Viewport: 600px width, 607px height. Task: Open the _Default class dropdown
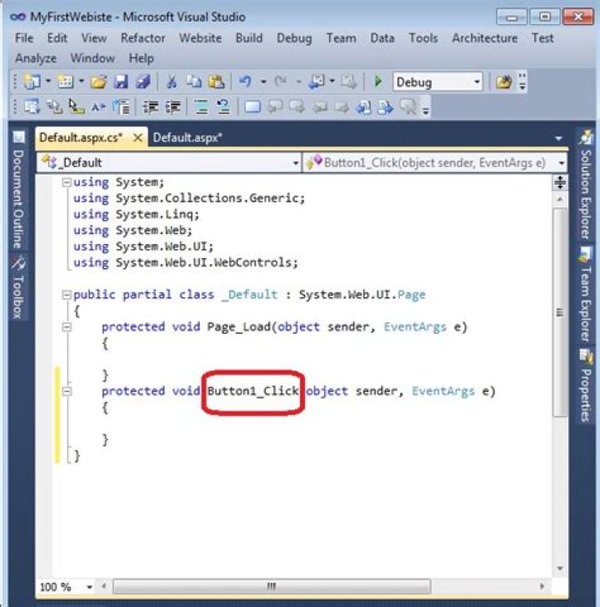tap(169, 162)
